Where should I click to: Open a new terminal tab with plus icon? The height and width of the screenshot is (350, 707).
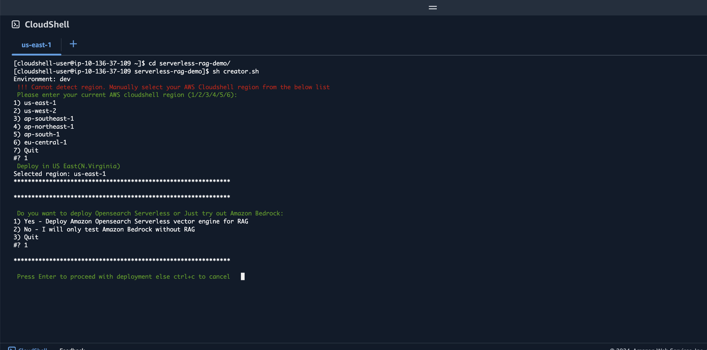[x=73, y=44]
